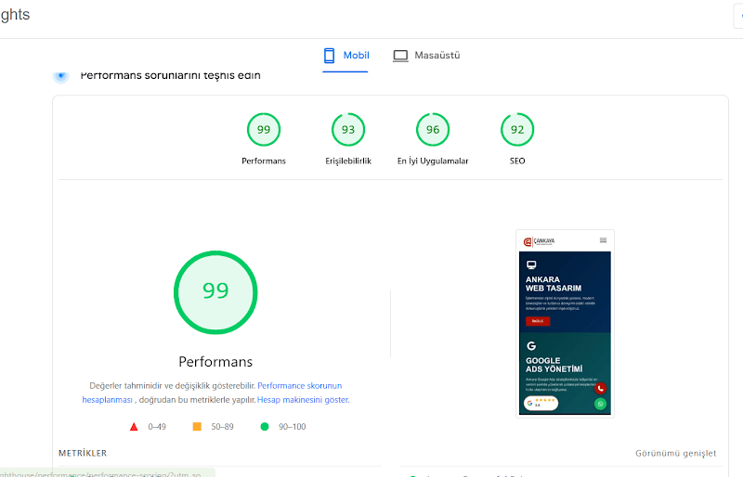Screen dimensions: 743x477
Task: Click the large 99 performance circle
Action: [x=215, y=292]
